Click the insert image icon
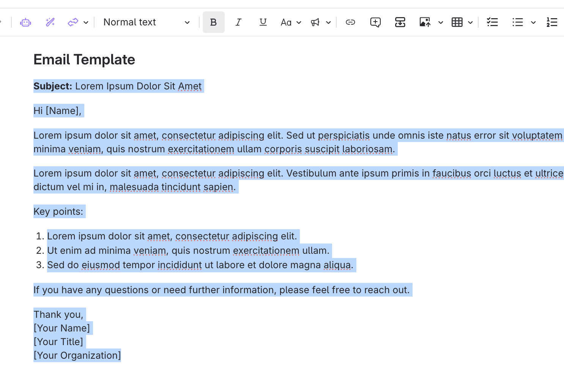564x375 pixels. pos(425,22)
